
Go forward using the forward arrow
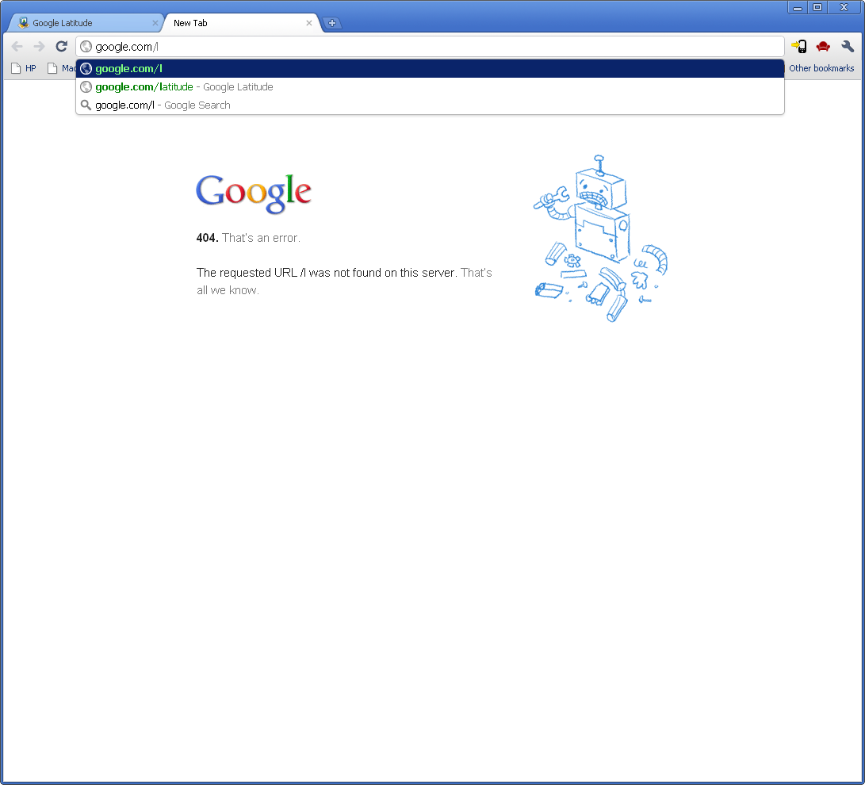39,46
